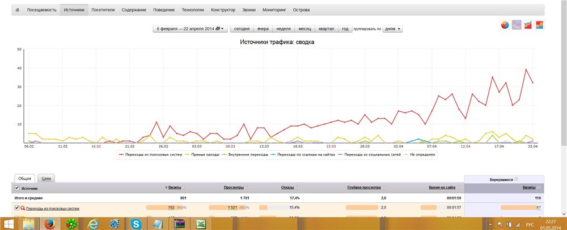Open Skype from the taskbar
This screenshot has width=567, height=230.
137,223
